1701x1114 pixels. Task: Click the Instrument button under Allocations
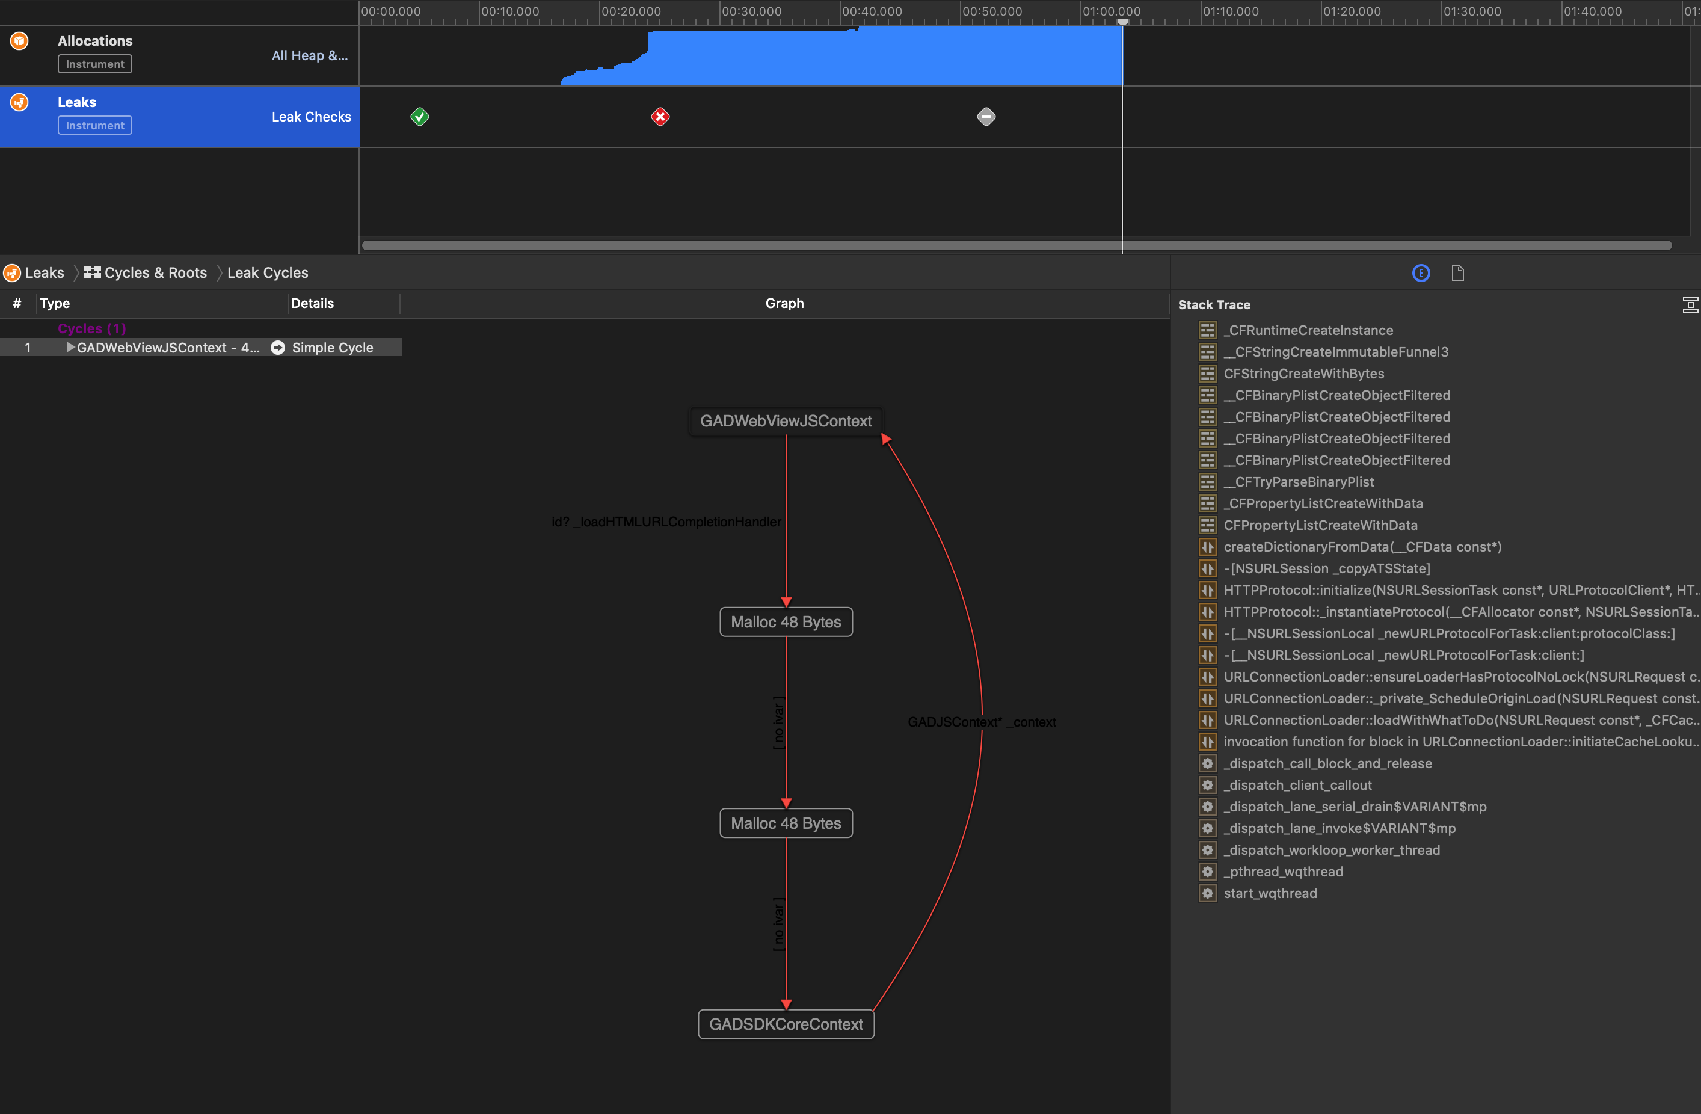coord(94,64)
